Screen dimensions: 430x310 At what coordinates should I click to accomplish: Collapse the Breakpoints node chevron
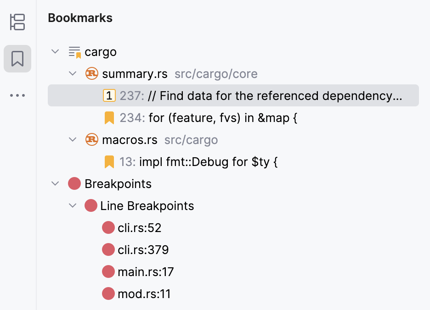pos(55,183)
